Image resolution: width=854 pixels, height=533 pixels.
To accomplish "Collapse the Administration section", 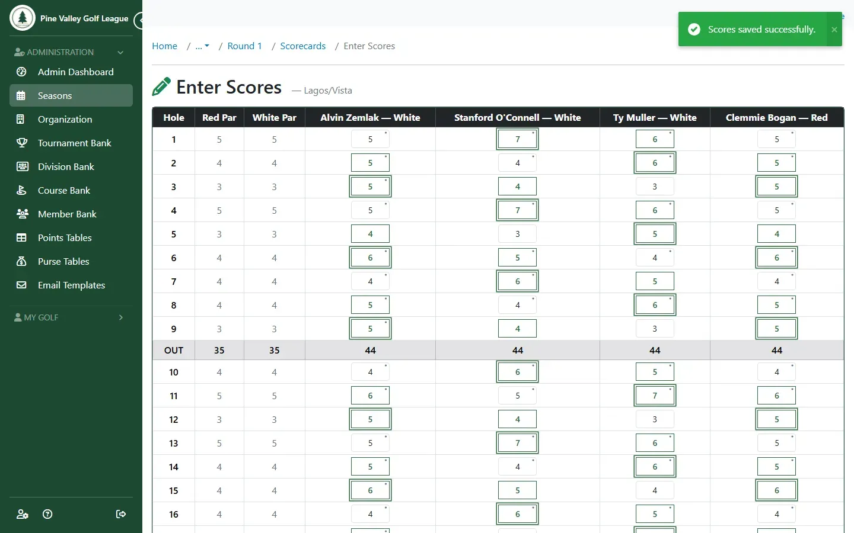I will point(71,52).
